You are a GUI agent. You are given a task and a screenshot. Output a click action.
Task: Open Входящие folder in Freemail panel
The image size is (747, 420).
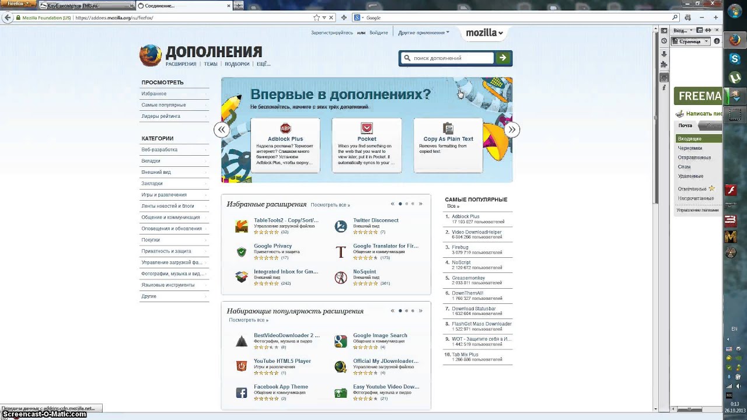[699, 139]
